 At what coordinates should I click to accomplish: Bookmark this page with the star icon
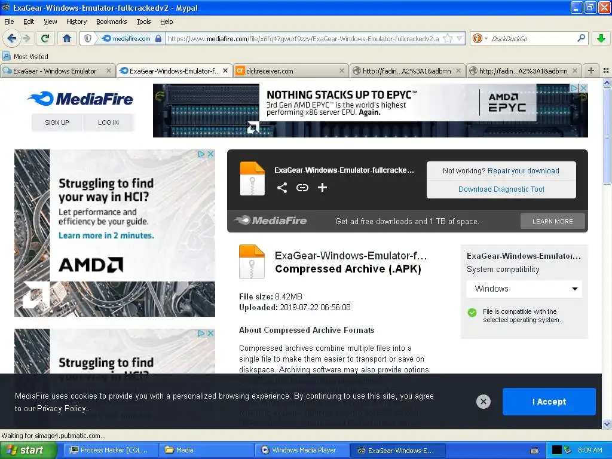[x=448, y=38]
